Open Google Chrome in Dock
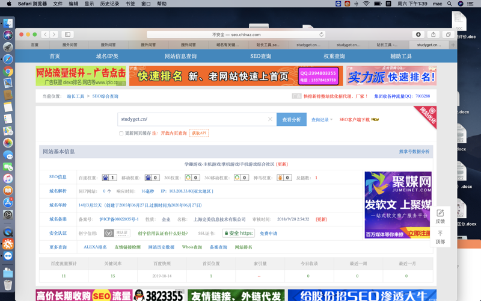The height and width of the screenshot is (301, 481). (x=8, y=71)
